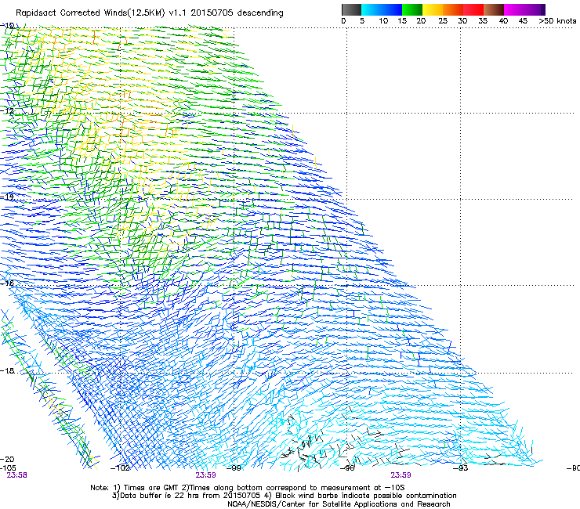
Task: Click the -93 longitude axis label
Action: (x=461, y=467)
